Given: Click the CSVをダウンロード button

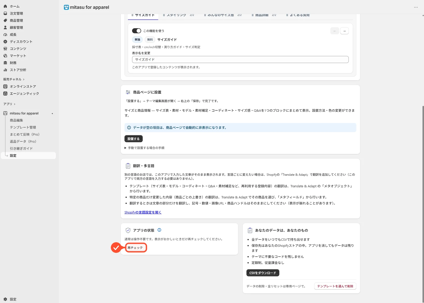Looking at the screenshot, I should [263, 273].
